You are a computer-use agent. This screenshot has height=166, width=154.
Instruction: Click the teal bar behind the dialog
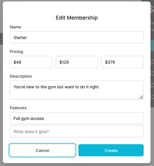click(152, 46)
